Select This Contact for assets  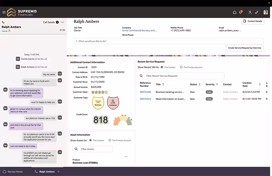tap(90, 140)
